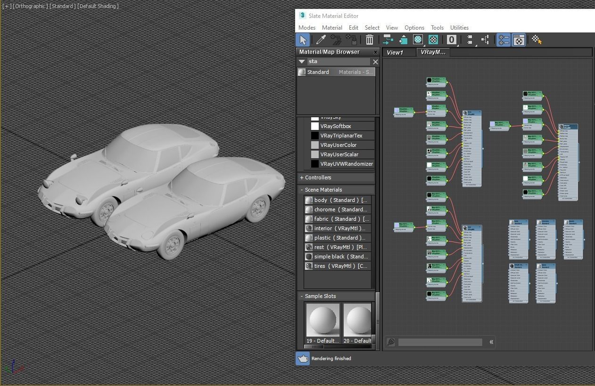Toggle Material/Map Browser panel icon
Screen dimensions: 595x386
504,40
